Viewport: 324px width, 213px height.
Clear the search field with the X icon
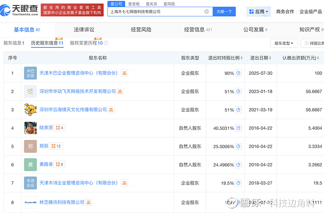[207, 12]
